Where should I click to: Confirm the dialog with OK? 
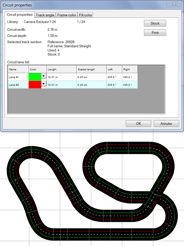coord(139,124)
